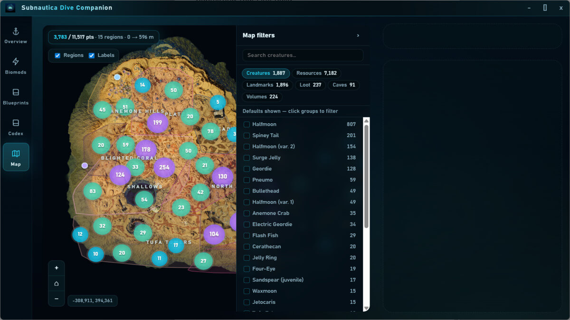Click the map coordinates readout -308,911, 394,361
The width and height of the screenshot is (570, 320).
pyautogui.click(x=93, y=301)
